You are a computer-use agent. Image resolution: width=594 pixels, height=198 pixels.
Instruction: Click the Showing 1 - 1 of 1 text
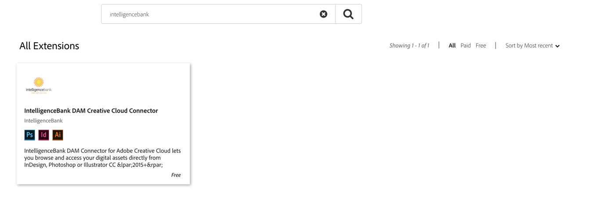pyautogui.click(x=409, y=46)
